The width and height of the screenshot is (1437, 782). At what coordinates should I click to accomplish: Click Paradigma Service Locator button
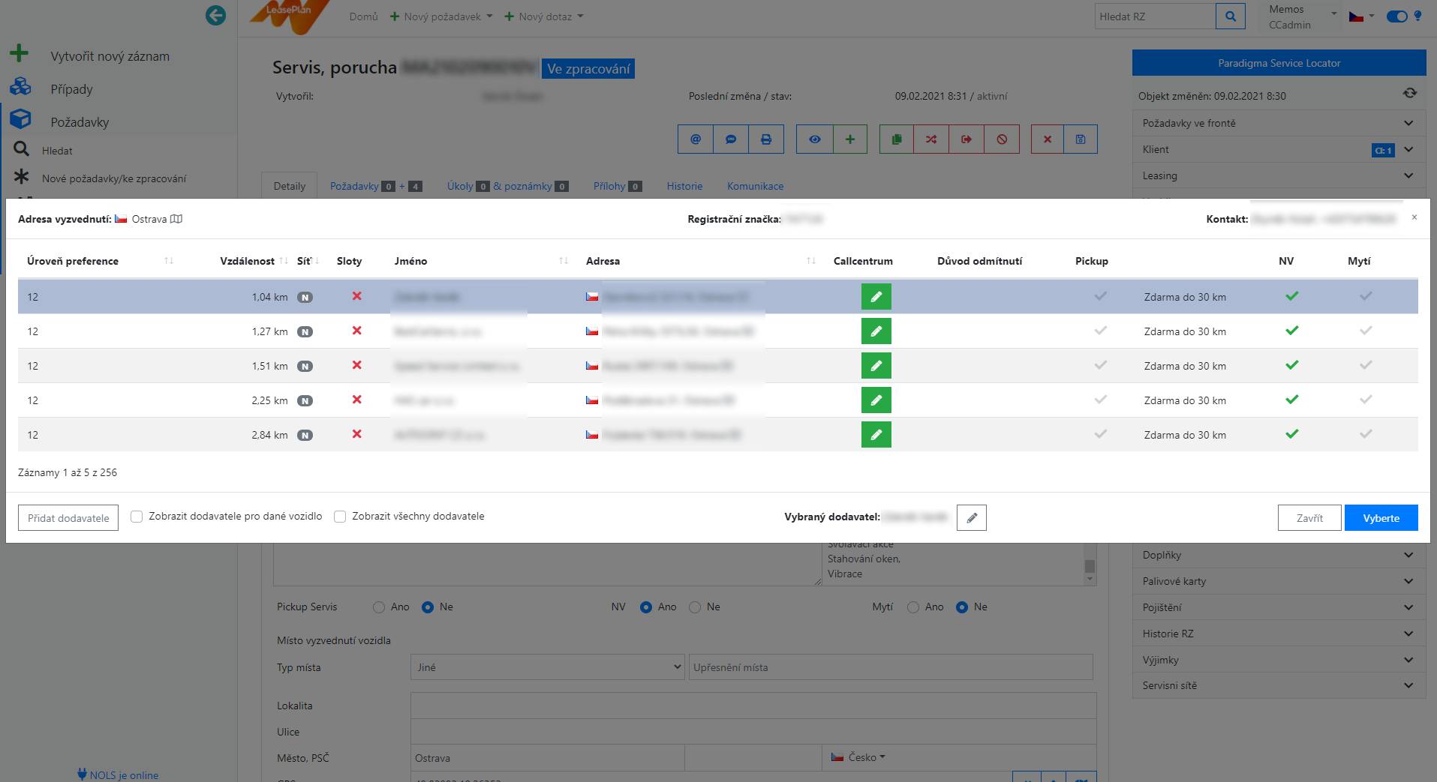coord(1279,63)
